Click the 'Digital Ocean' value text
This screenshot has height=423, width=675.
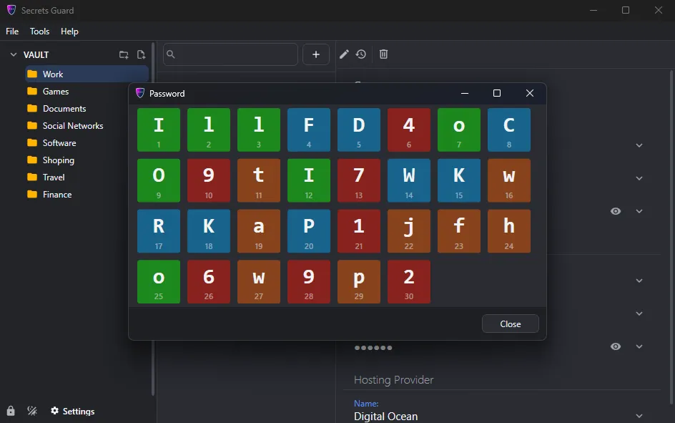[385, 417]
